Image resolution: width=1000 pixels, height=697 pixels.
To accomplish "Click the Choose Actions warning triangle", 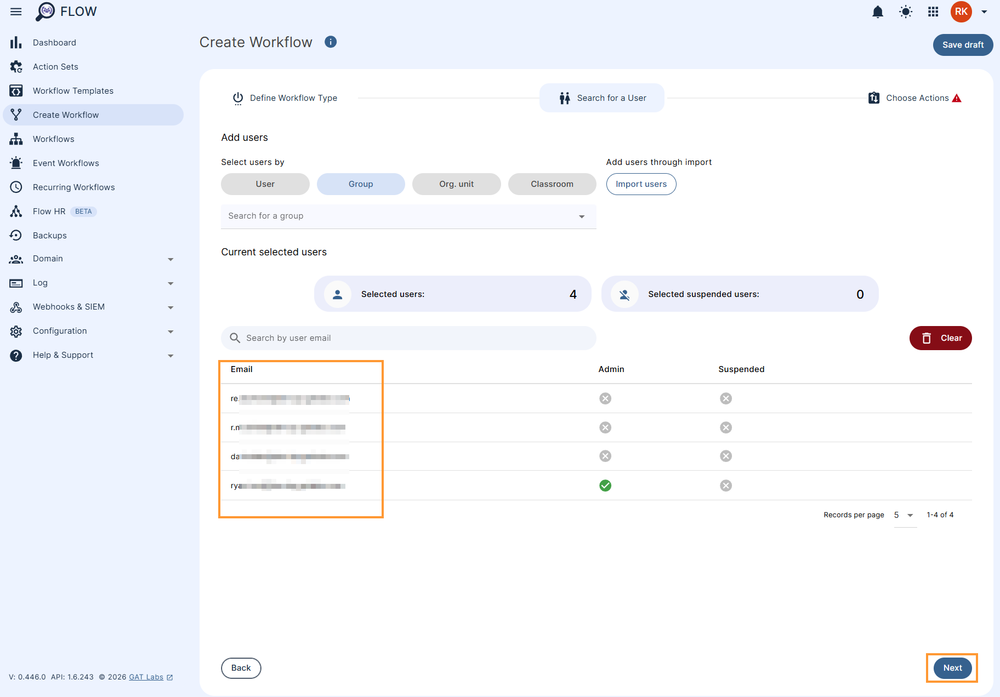I will pos(957,98).
